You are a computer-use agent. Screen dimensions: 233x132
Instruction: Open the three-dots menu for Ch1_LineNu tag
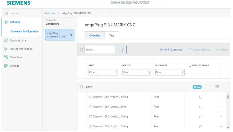click(222, 107)
